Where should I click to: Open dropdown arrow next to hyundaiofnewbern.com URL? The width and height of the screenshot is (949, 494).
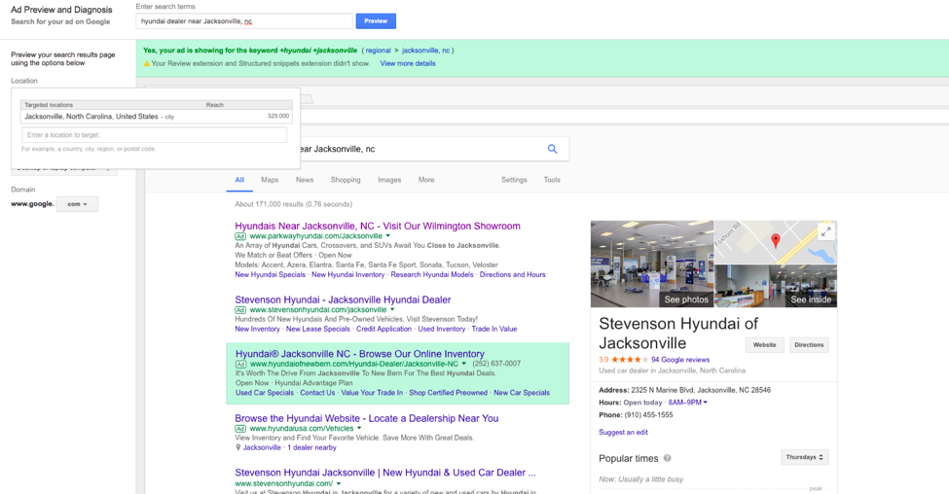pyautogui.click(x=464, y=364)
